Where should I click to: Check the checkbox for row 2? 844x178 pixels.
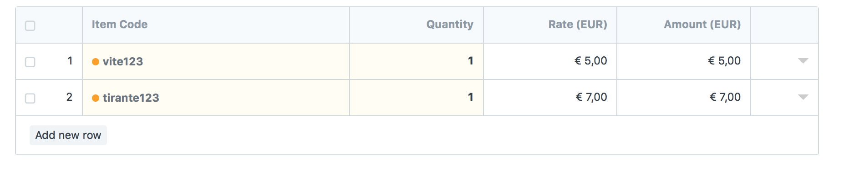point(30,98)
